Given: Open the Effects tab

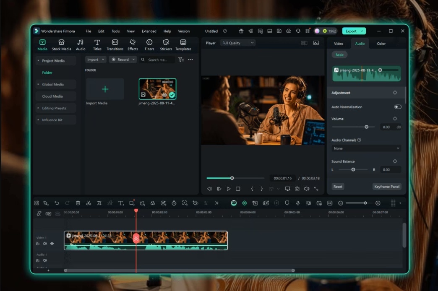Looking at the screenshot, I should click(133, 45).
